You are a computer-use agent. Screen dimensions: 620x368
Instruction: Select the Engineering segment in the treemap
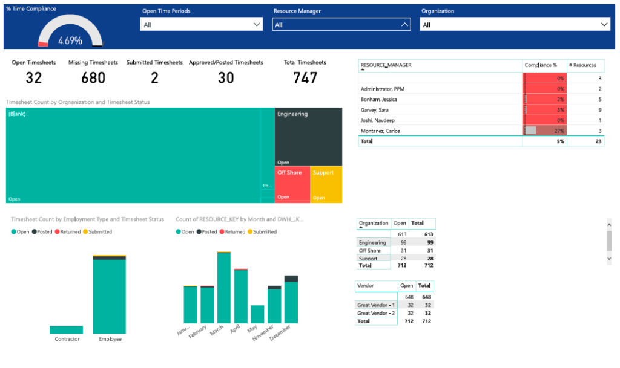pyautogui.click(x=309, y=136)
